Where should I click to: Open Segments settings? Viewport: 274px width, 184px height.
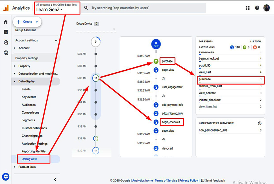[28, 120]
